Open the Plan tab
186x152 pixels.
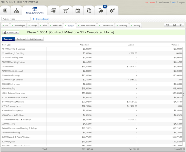click(x=43, y=25)
